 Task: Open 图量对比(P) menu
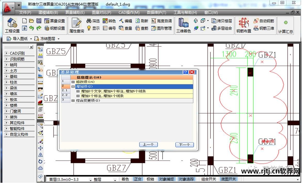101,12
